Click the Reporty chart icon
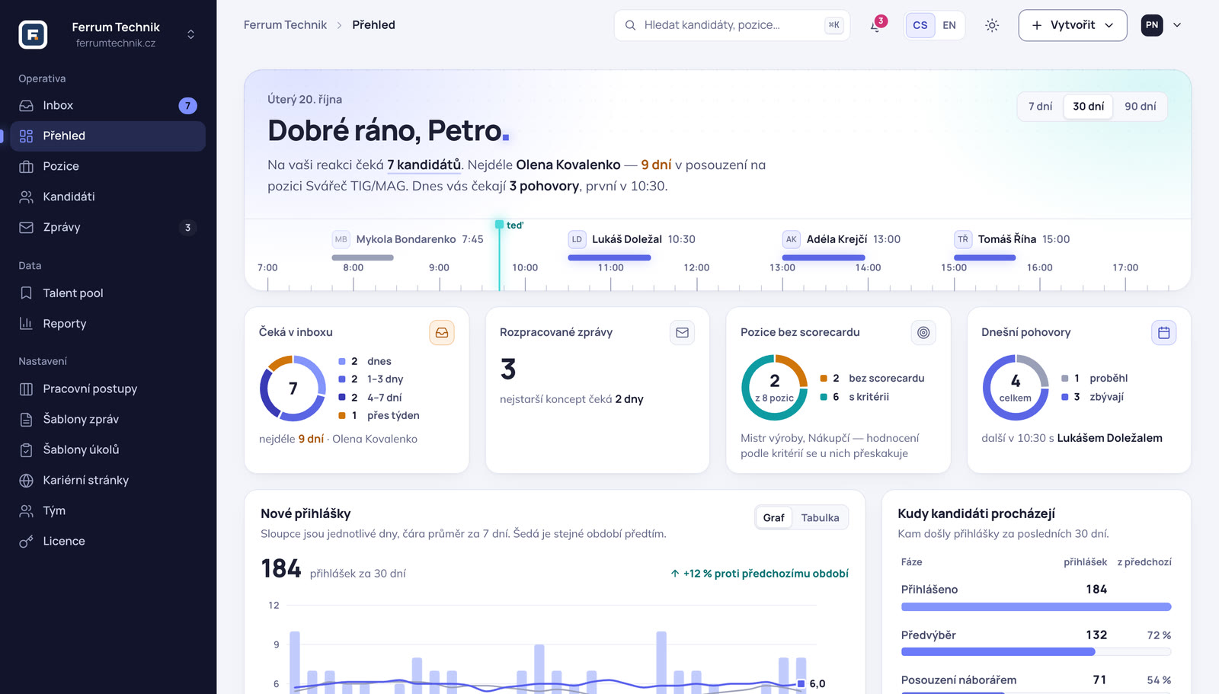Screen dimensions: 1219x694 click(x=26, y=323)
